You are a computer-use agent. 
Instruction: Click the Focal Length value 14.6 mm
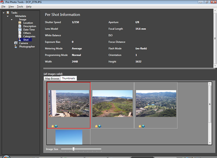click(x=141, y=29)
